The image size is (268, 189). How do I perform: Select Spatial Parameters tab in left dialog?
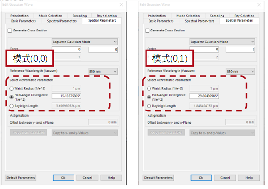click(x=102, y=20)
